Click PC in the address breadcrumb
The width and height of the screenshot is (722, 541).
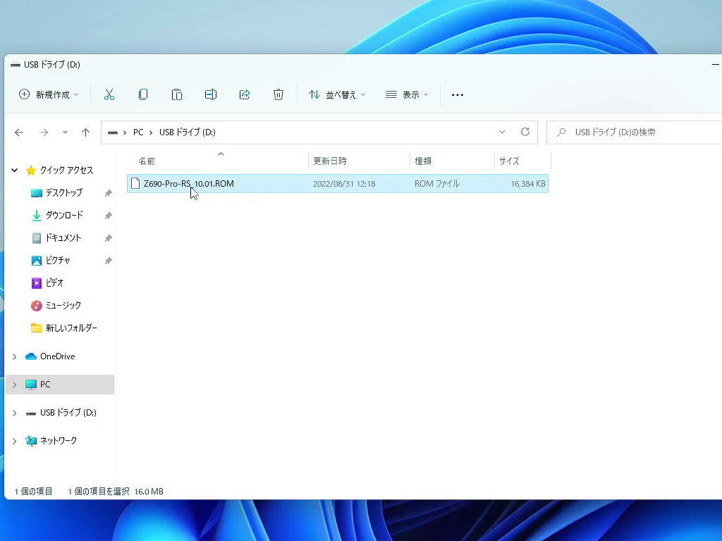(138, 132)
